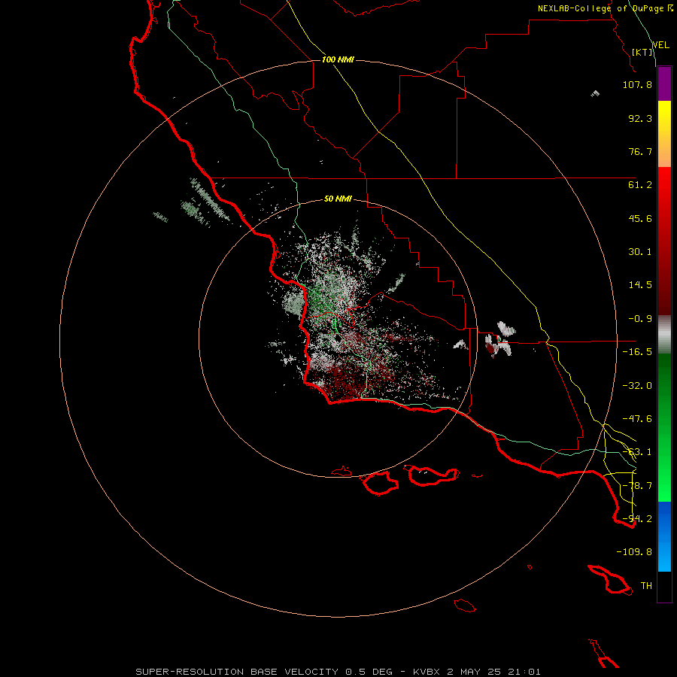Click the 45.6 velocity scale value
The image size is (677, 677).
(640, 218)
